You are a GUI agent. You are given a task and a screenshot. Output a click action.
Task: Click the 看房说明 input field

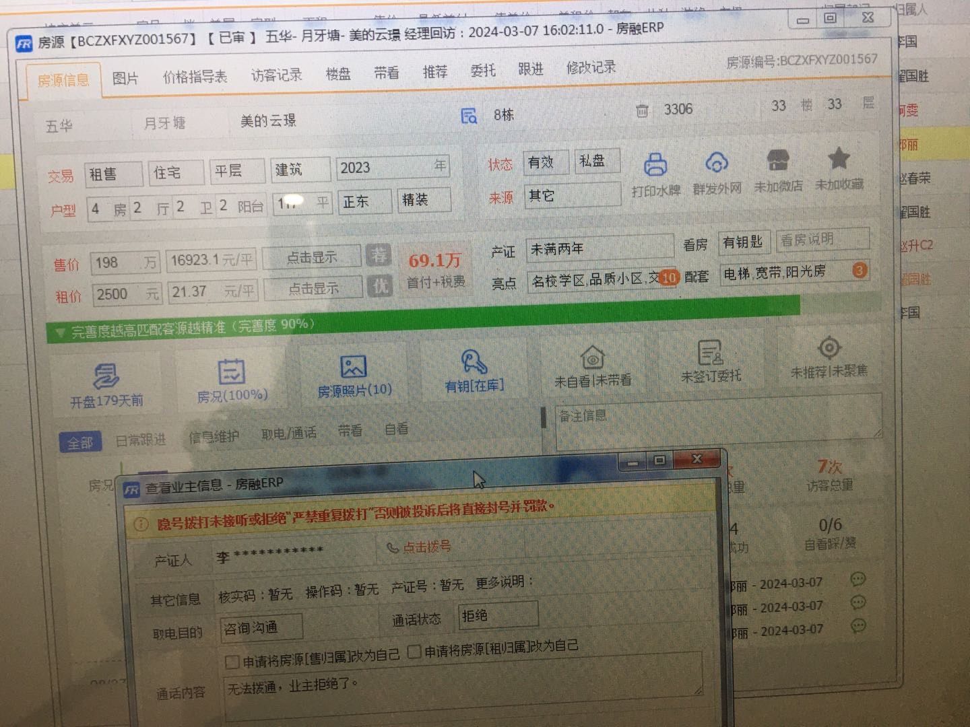822,238
